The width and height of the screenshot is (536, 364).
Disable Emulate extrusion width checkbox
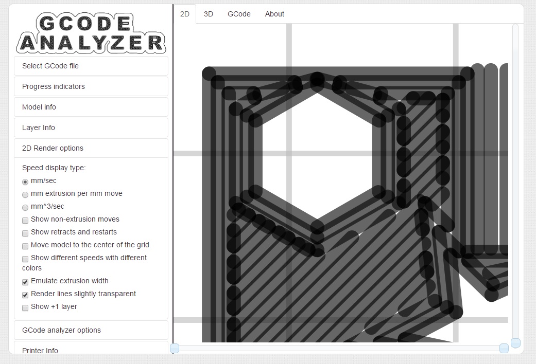[x=25, y=282]
